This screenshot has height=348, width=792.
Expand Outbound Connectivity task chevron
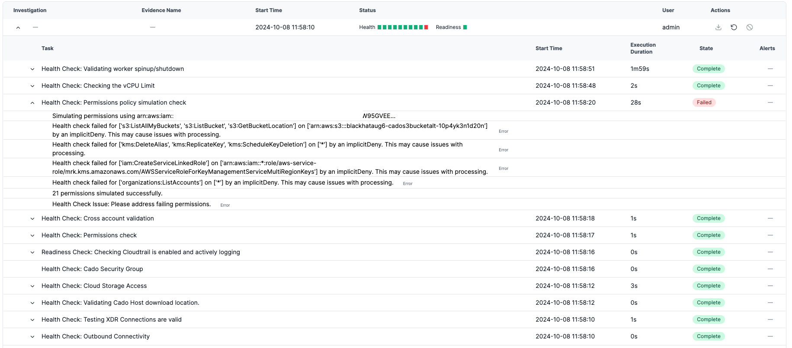coord(32,336)
